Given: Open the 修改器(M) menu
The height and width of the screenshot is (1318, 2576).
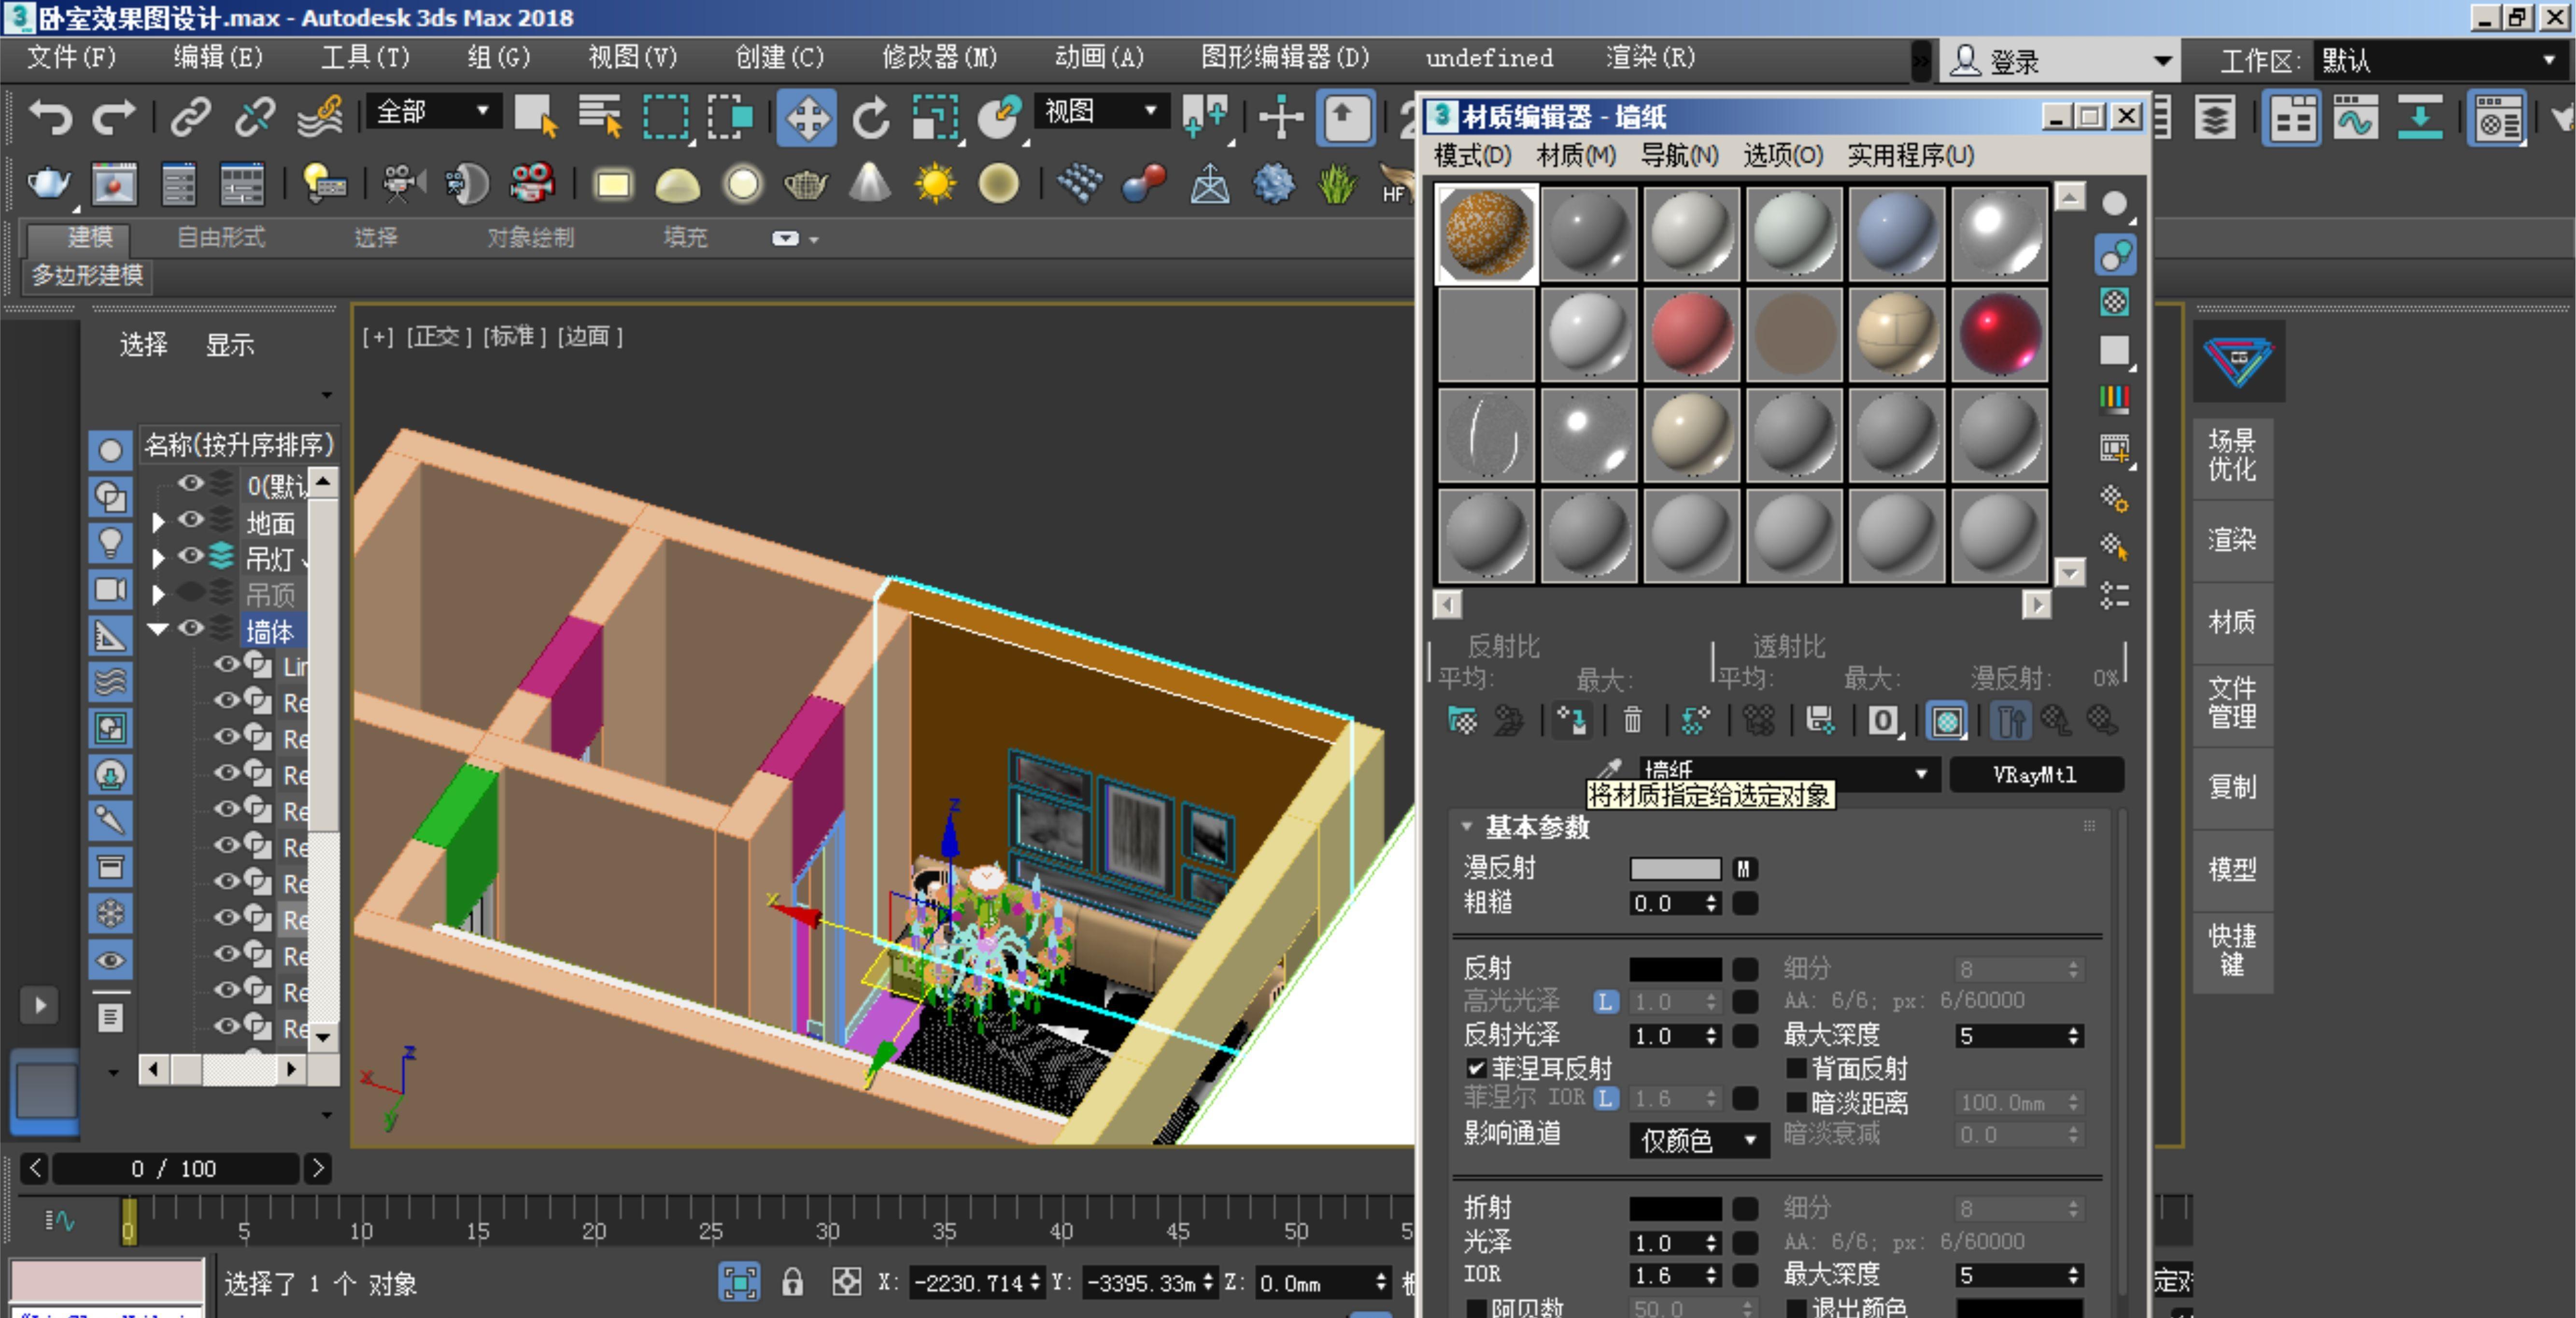Looking at the screenshot, I should (939, 57).
